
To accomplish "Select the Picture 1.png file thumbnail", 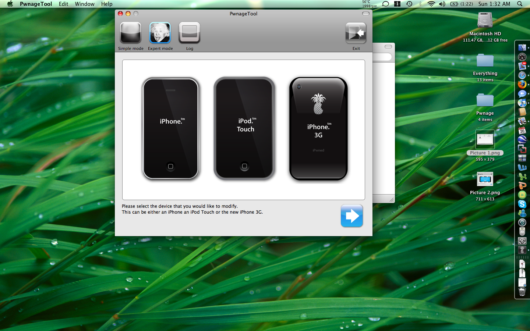I will click(485, 139).
